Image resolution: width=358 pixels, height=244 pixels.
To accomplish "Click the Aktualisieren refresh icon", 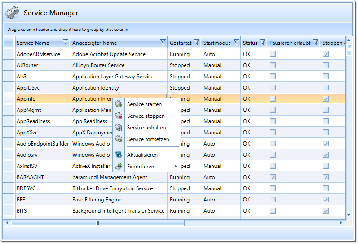I will tap(119, 154).
